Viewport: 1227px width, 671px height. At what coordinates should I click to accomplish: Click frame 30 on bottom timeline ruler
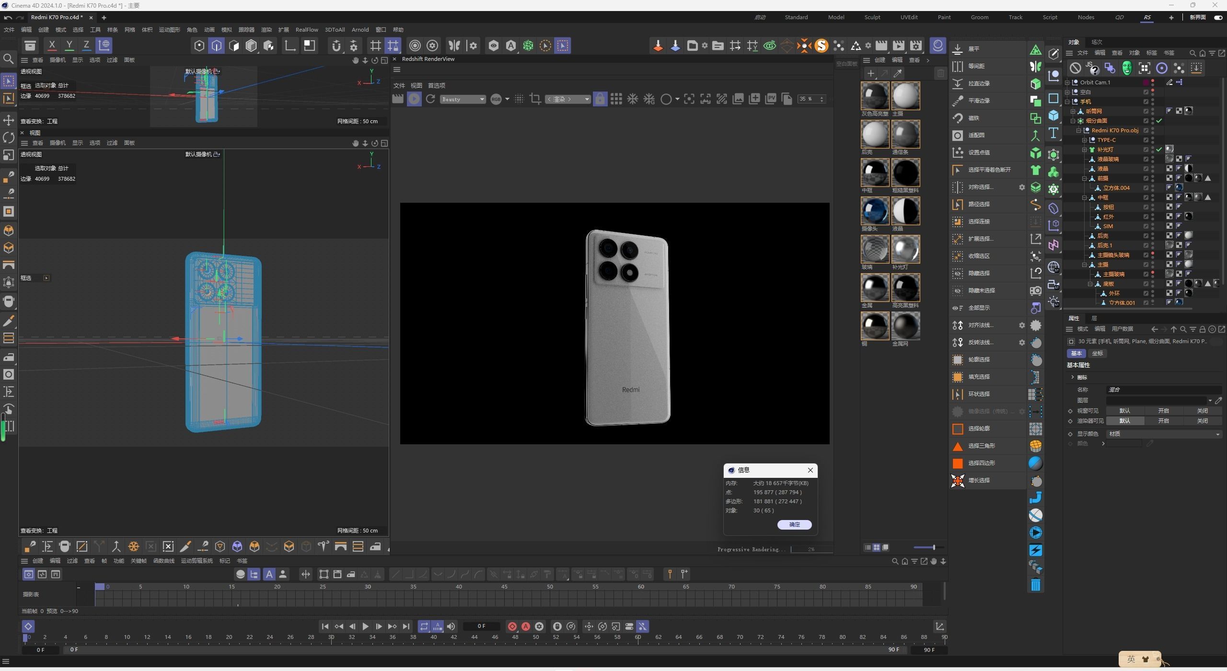[x=331, y=637]
